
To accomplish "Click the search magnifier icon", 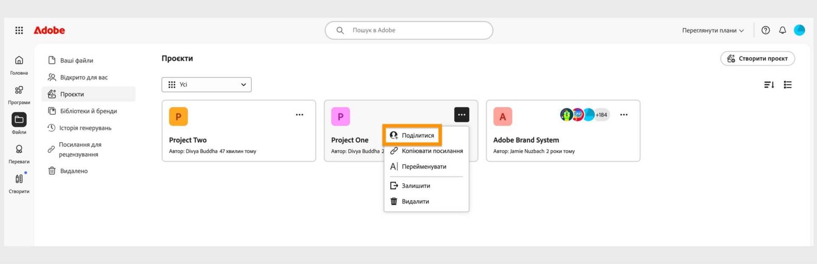I will coord(340,31).
